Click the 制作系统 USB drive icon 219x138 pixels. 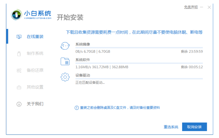point(19,53)
